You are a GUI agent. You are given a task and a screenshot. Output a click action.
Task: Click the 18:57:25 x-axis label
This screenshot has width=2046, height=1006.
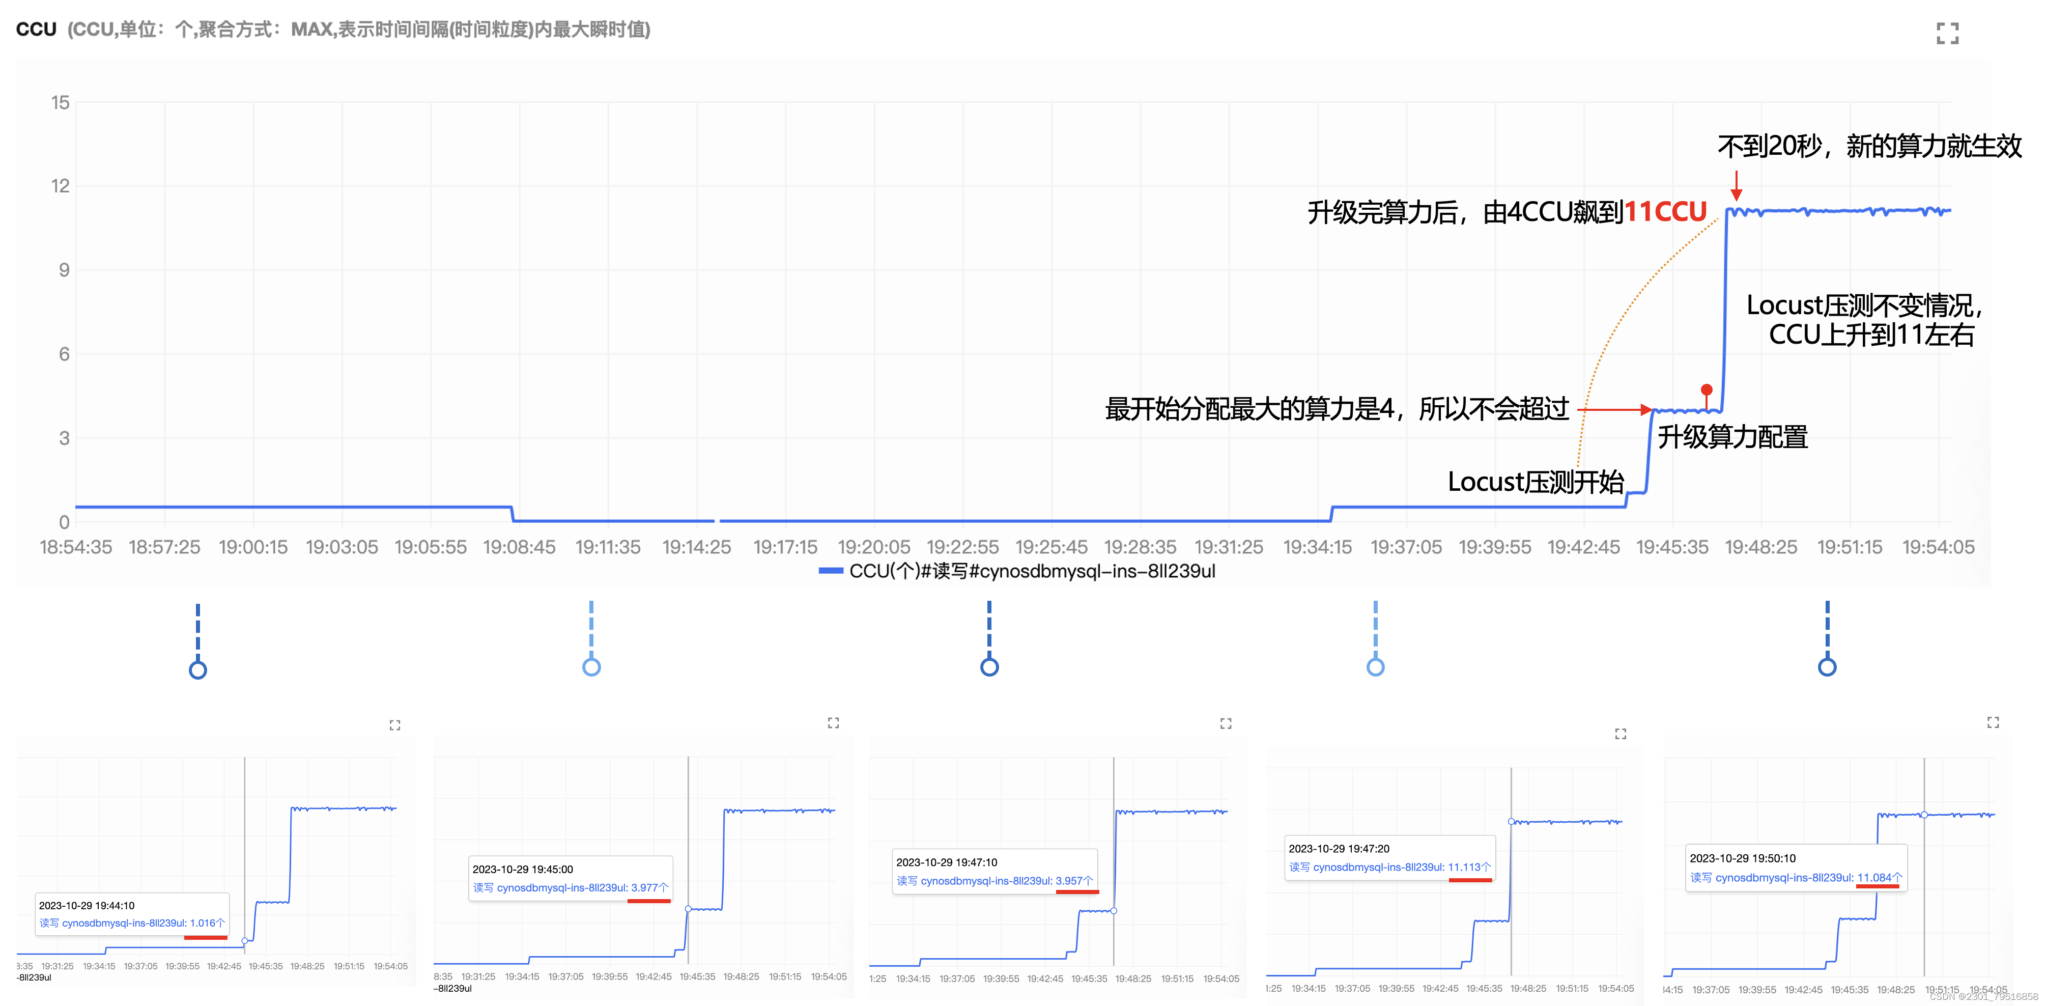tap(164, 547)
